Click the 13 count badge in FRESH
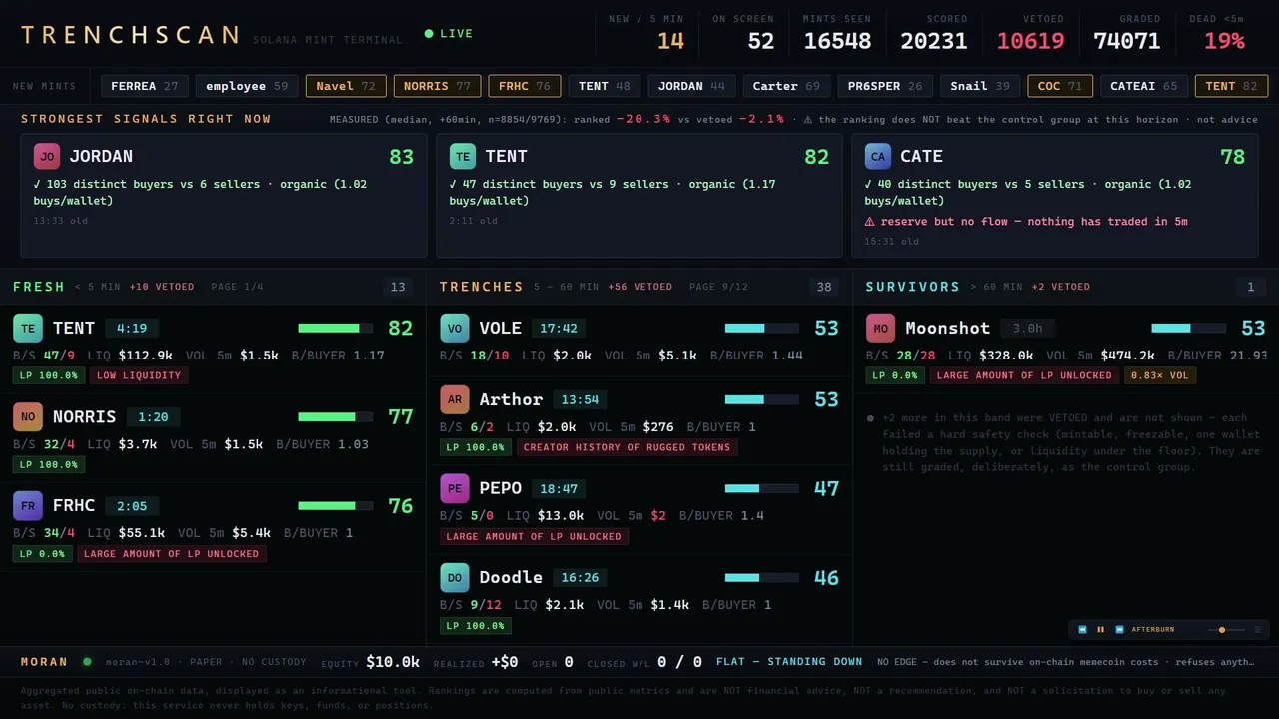 (398, 287)
